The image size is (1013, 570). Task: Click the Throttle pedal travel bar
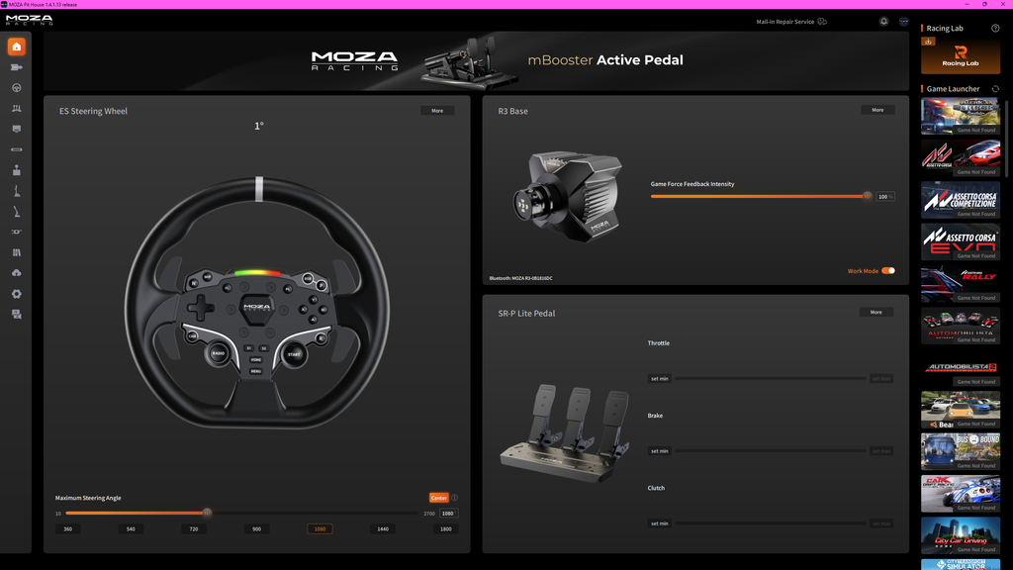tap(770, 379)
